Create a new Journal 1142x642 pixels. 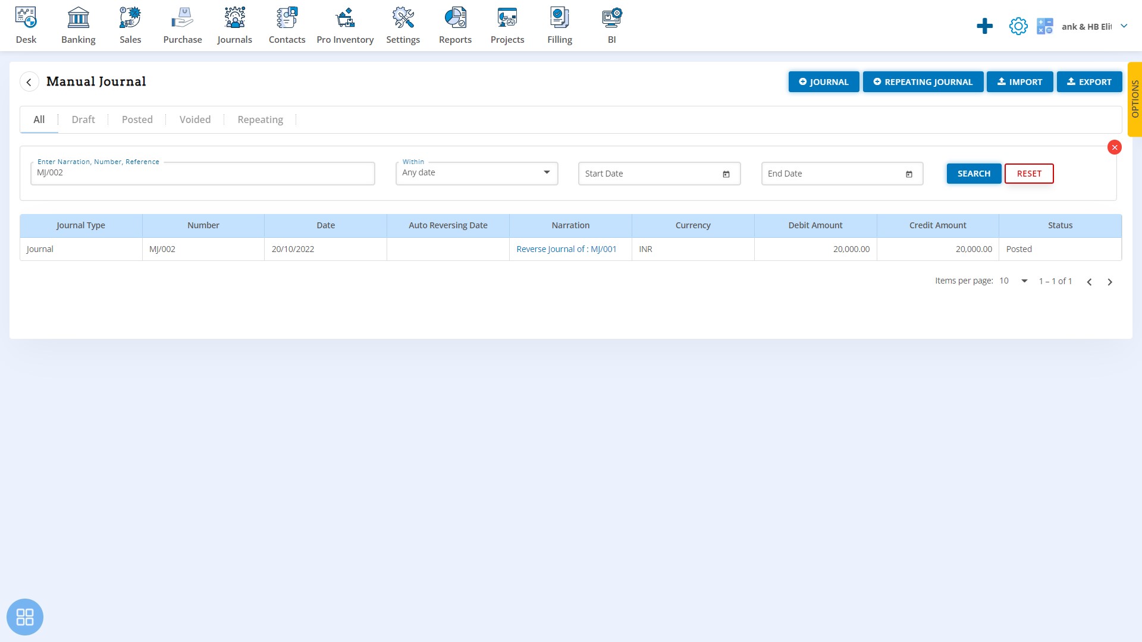pyautogui.click(x=824, y=82)
